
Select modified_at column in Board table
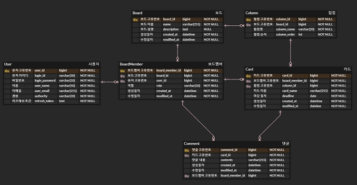point(171,39)
